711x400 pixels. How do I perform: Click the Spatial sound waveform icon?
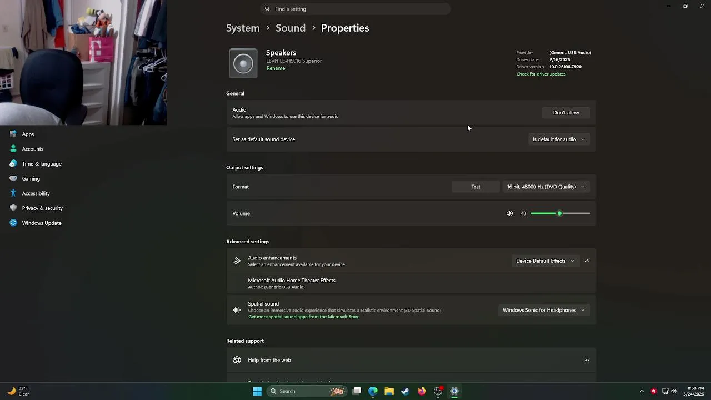click(237, 310)
